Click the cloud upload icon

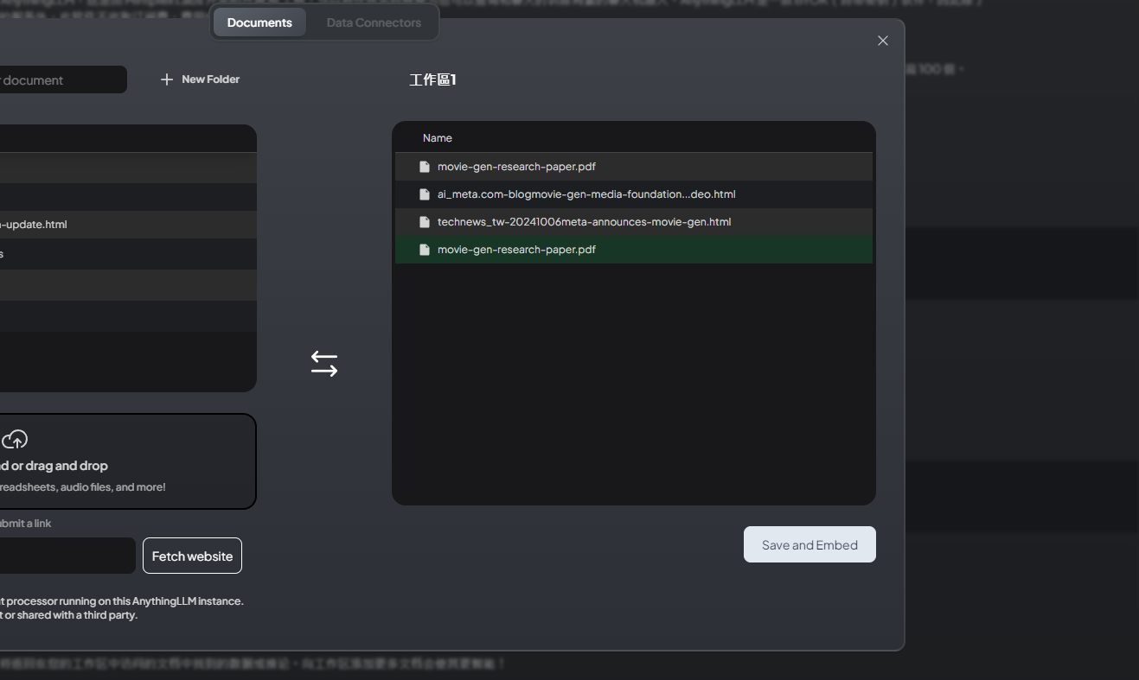15,440
